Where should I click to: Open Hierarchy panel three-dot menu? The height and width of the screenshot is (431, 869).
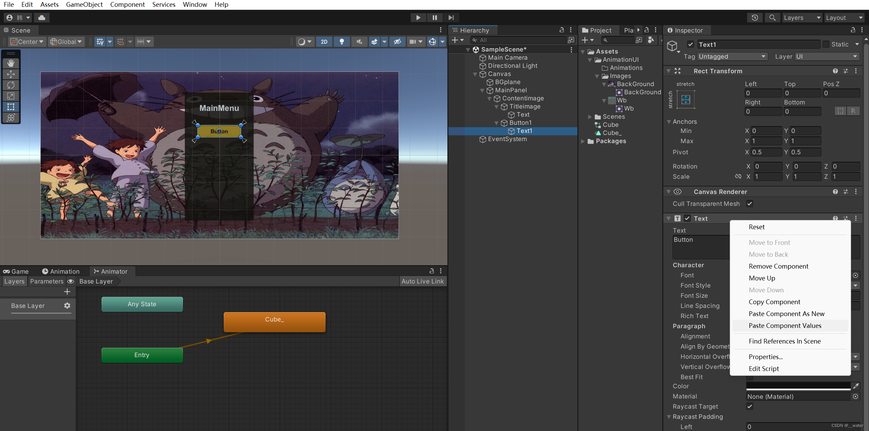point(571,30)
